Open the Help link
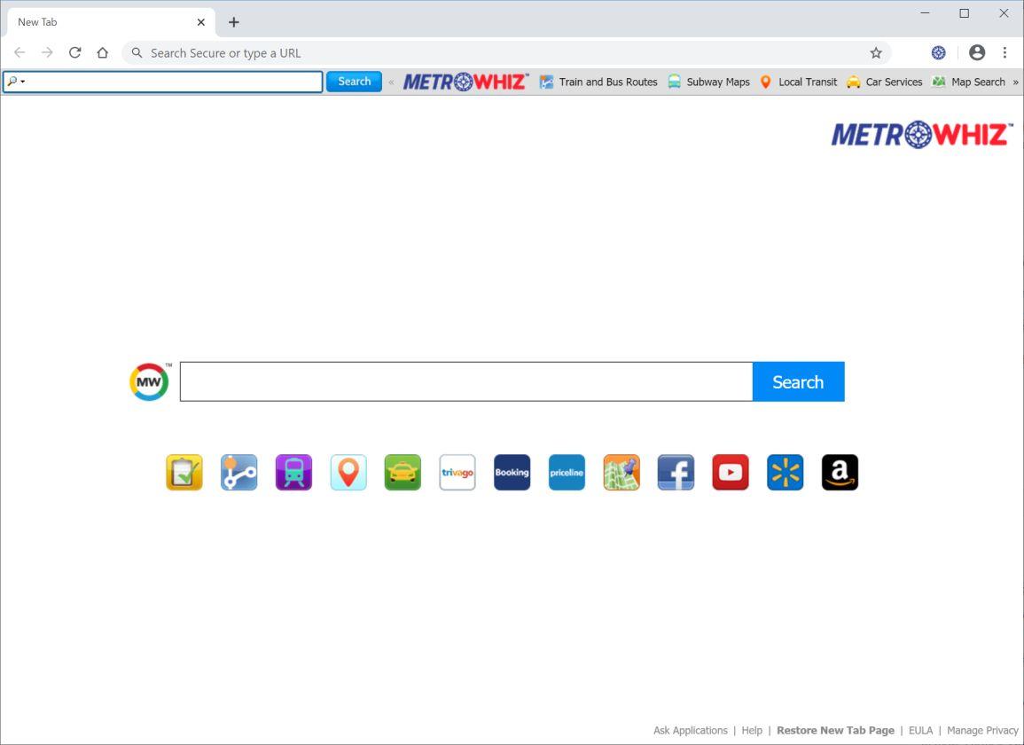Image resolution: width=1024 pixels, height=745 pixels. tap(752, 730)
